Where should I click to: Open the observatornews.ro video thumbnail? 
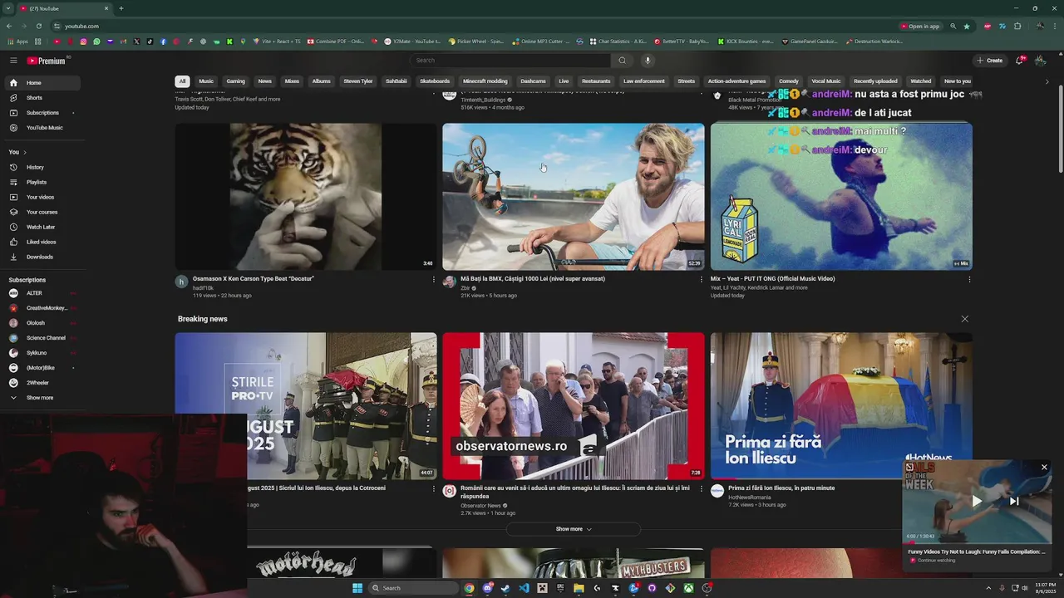point(574,406)
